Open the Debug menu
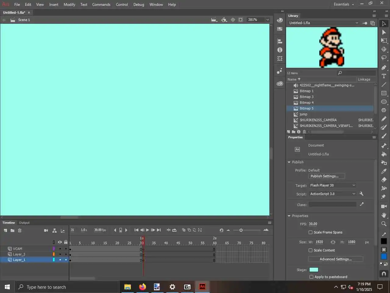 pos(139,5)
